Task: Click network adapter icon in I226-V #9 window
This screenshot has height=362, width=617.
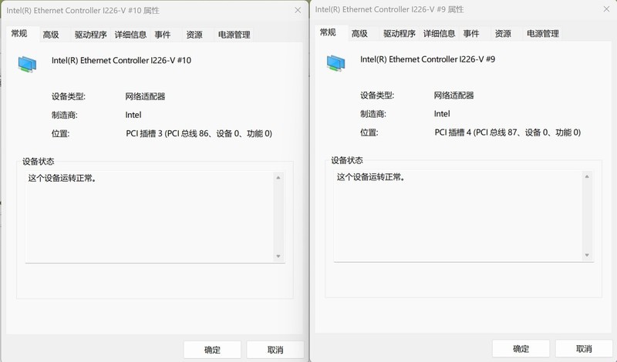Action: (335, 63)
